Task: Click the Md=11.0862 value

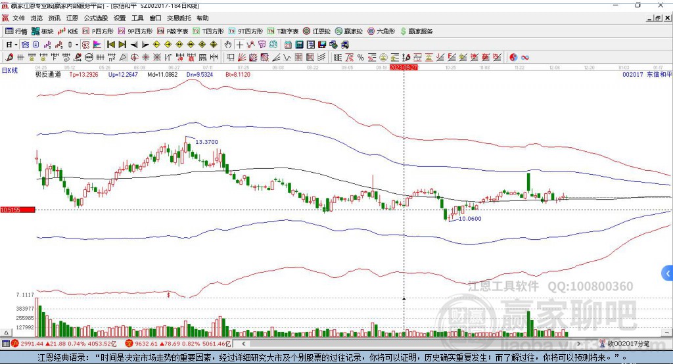Action: (162, 75)
